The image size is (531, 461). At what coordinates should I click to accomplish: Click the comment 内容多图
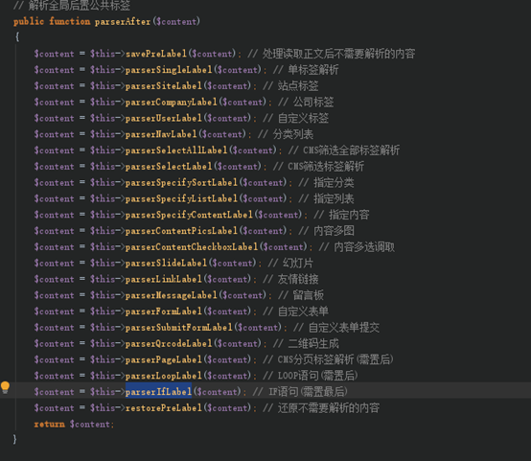[334, 231]
